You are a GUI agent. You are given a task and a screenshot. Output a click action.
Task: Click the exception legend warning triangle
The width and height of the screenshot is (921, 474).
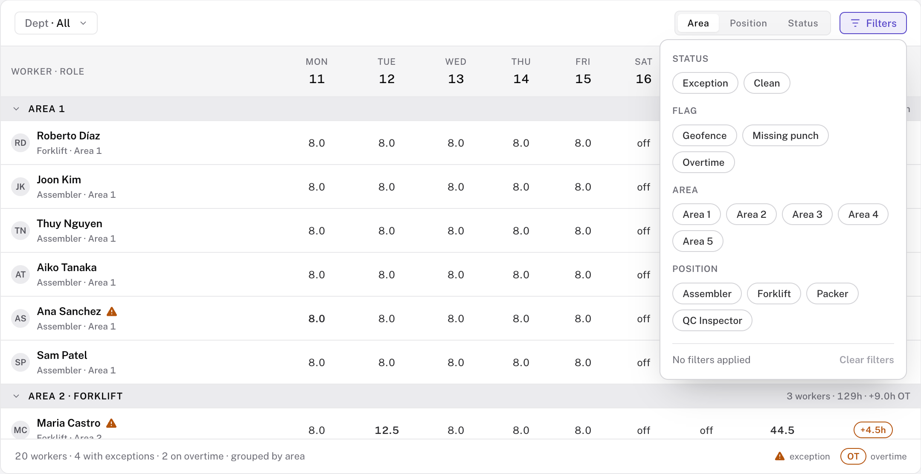point(780,456)
